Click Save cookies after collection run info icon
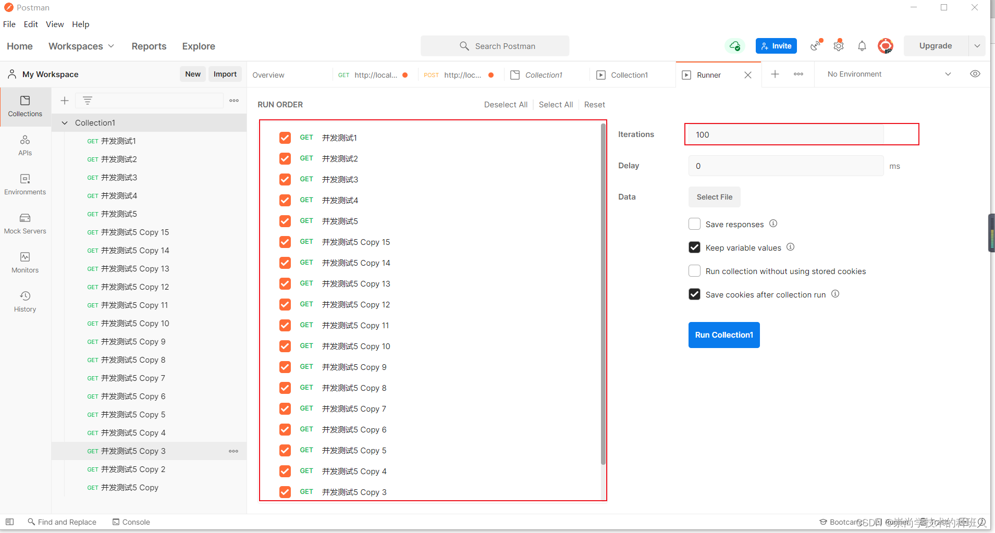995x533 pixels. (836, 294)
